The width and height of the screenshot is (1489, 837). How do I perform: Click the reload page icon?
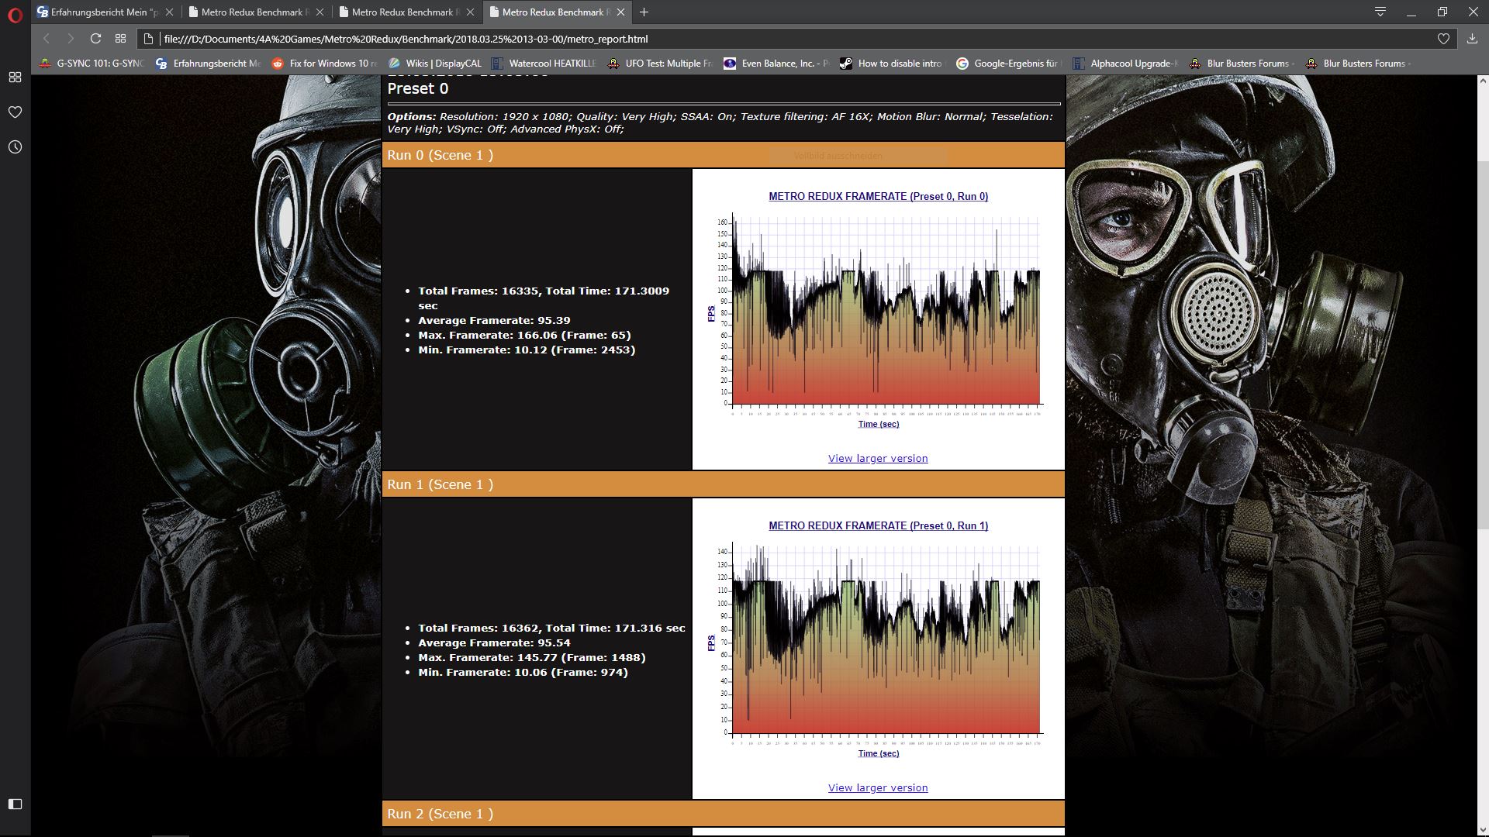click(95, 39)
